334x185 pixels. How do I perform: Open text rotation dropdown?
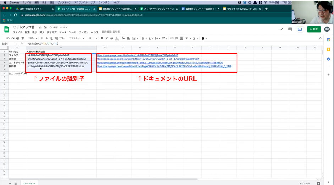(x=164, y=38)
